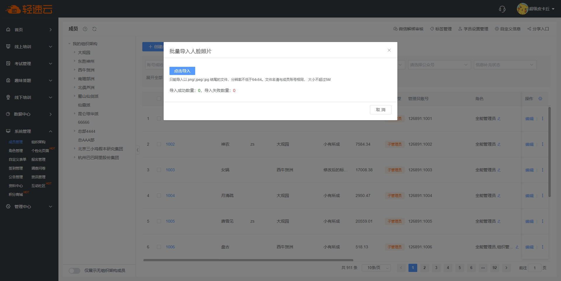Click the 点击导入 button
Viewport: 561px width, 281px height.
point(182,71)
